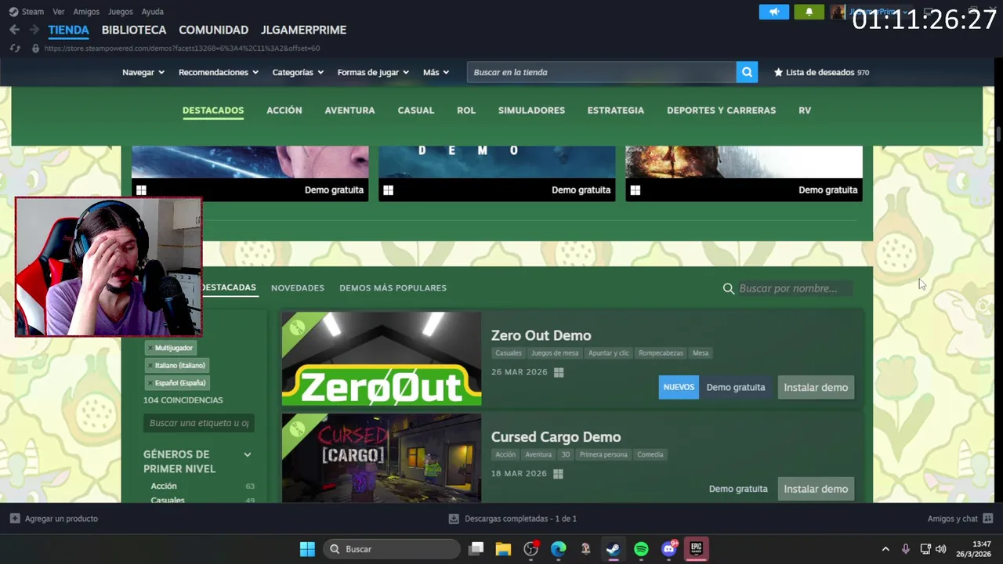Click the Rompecabezas tag on Zero Out Demo
The height and width of the screenshot is (564, 1003).
pyautogui.click(x=661, y=353)
